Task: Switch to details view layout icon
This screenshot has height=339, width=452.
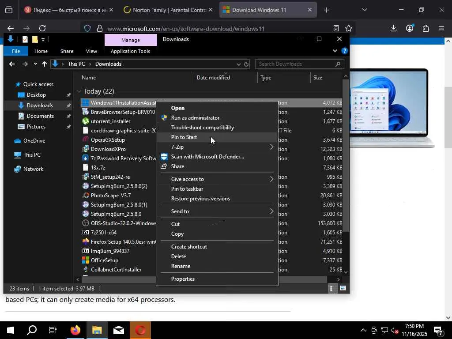Action: tap(332, 288)
